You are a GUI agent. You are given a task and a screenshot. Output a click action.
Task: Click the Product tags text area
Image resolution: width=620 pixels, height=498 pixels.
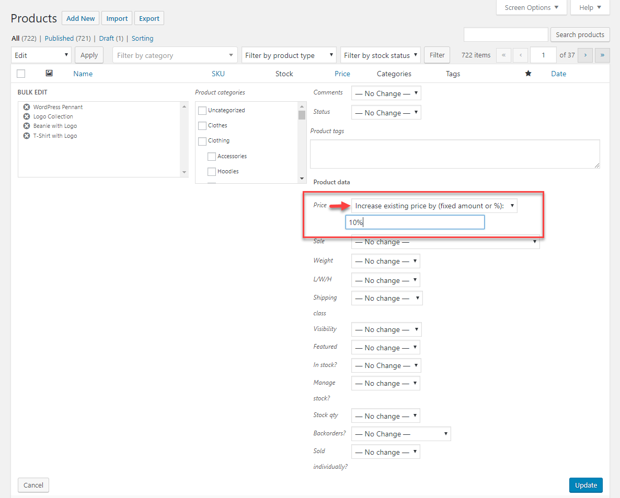tap(455, 153)
